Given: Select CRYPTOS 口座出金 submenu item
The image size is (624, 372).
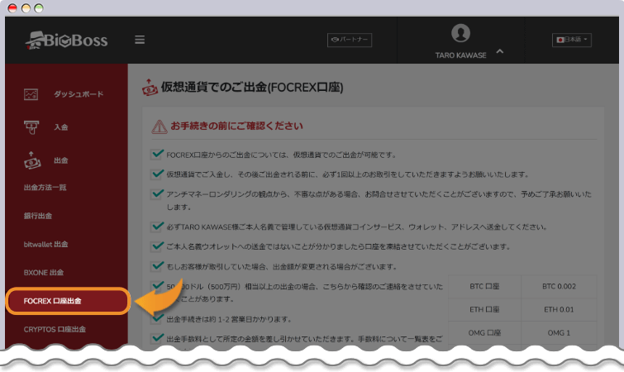Looking at the screenshot, I should [55, 330].
